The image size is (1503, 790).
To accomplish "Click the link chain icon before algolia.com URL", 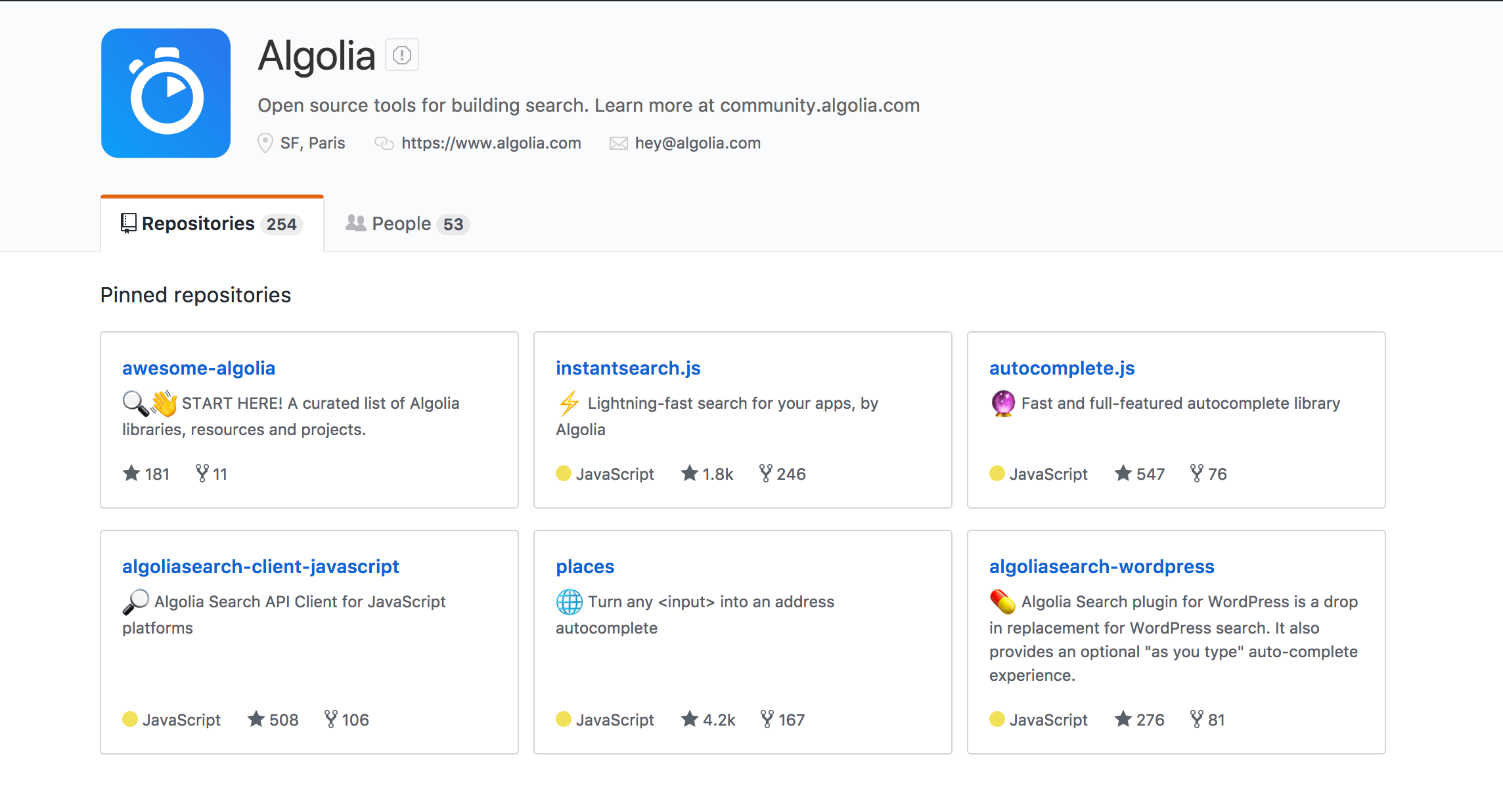I will point(384,143).
